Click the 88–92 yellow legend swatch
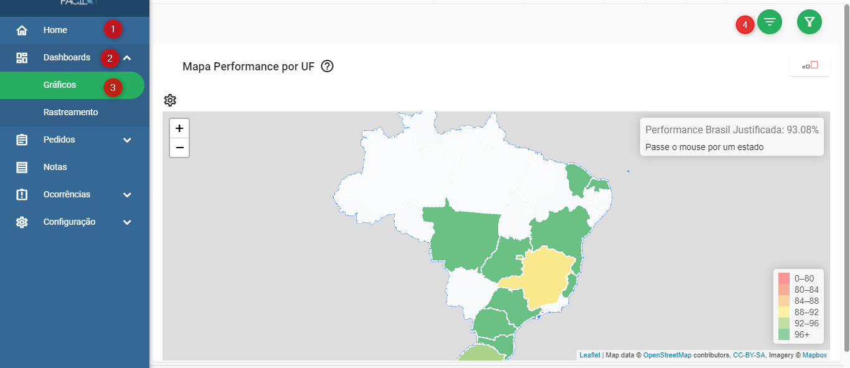Image resolution: width=850 pixels, height=368 pixels. [x=784, y=312]
